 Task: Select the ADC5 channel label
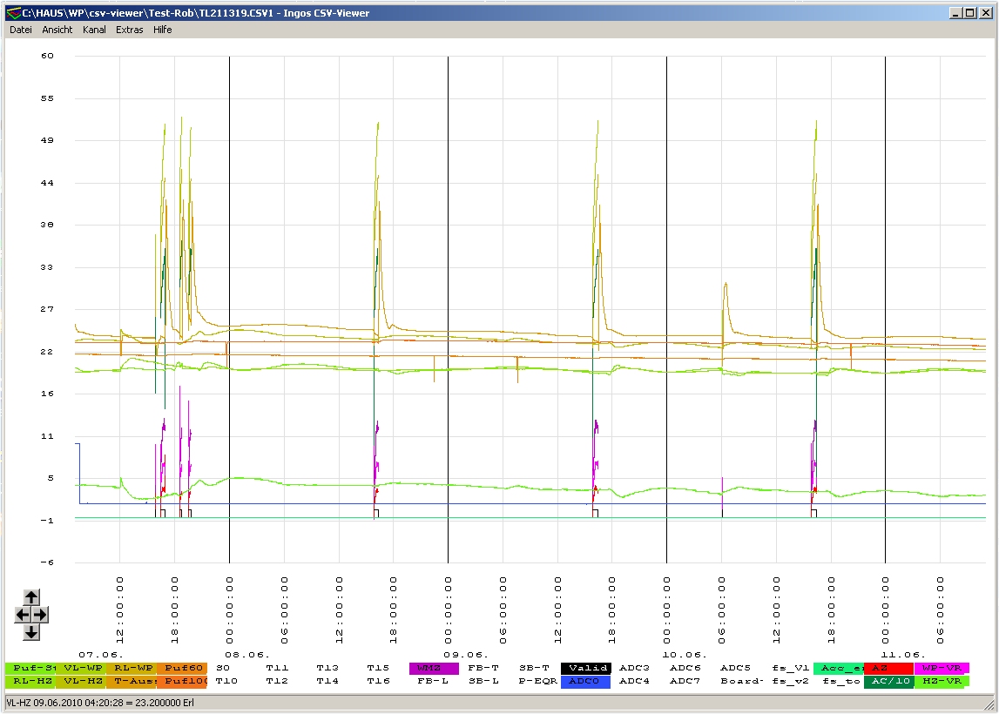tap(735, 668)
